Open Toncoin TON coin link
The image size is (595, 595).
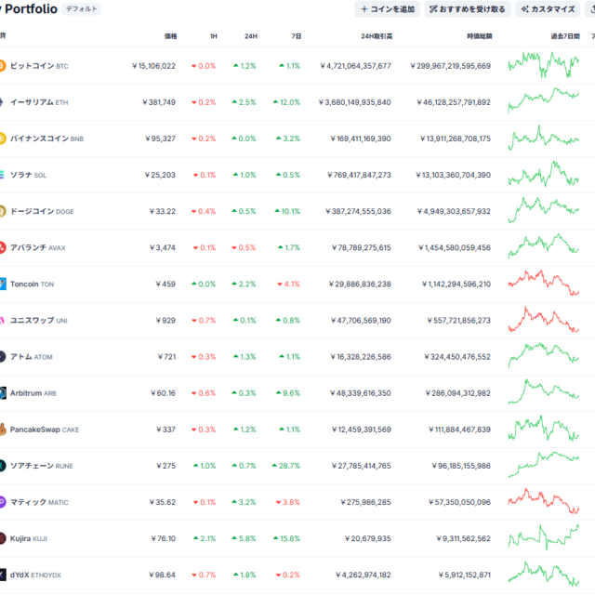pos(32,284)
